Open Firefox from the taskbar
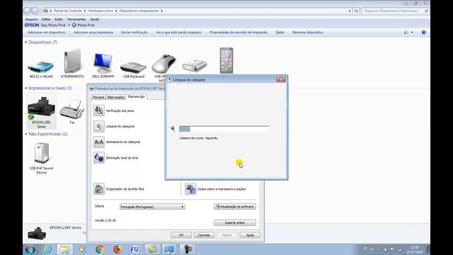 117,249
